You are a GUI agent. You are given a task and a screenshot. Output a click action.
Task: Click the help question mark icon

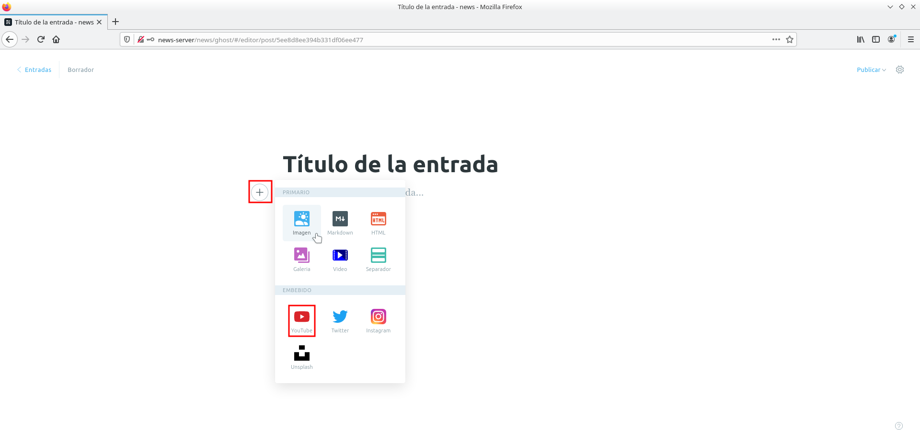[x=898, y=426]
